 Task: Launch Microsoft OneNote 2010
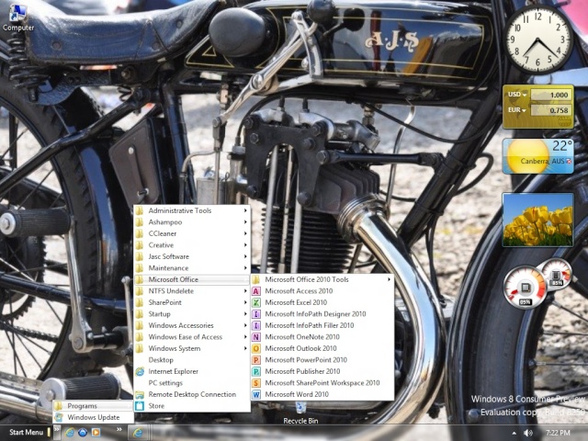300,336
